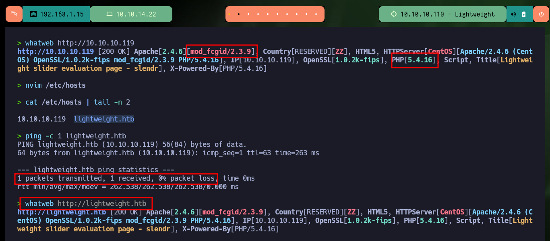The image size is (550, 241).
Task: Click the local IP 192.168.1.15 label
Action: pyautogui.click(x=62, y=14)
